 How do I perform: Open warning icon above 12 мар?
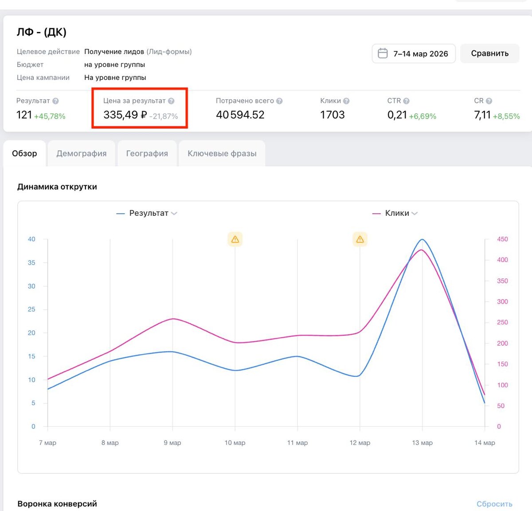click(x=360, y=239)
